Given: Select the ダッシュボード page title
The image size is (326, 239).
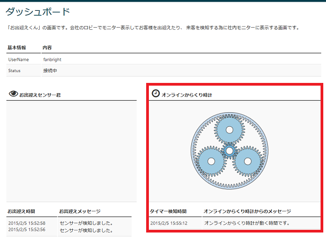Looking at the screenshot, I should pos(37,11).
